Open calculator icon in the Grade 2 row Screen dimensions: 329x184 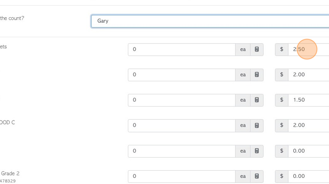(x=257, y=176)
